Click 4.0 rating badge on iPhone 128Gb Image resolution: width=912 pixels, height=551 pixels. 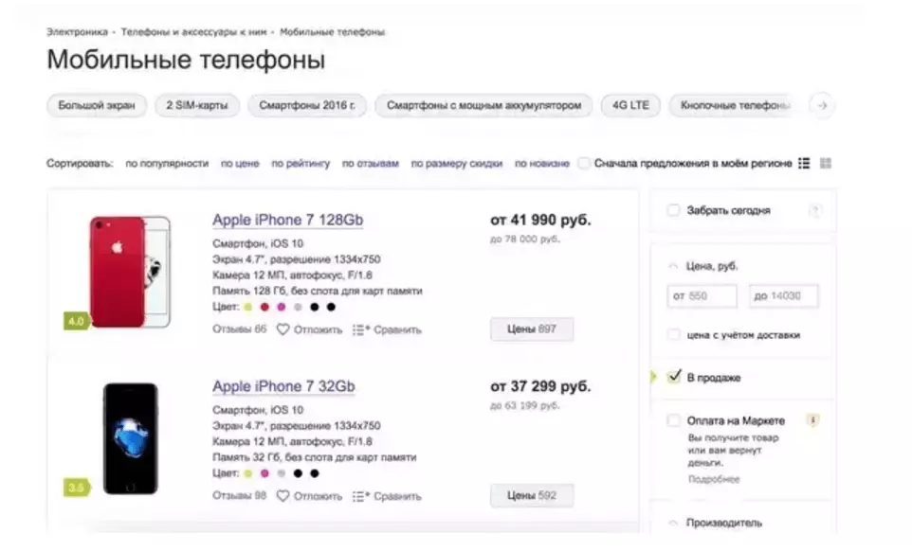[x=76, y=321]
